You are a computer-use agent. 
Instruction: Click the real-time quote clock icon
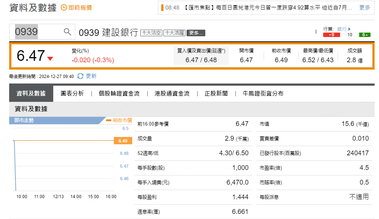[x=64, y=8]
